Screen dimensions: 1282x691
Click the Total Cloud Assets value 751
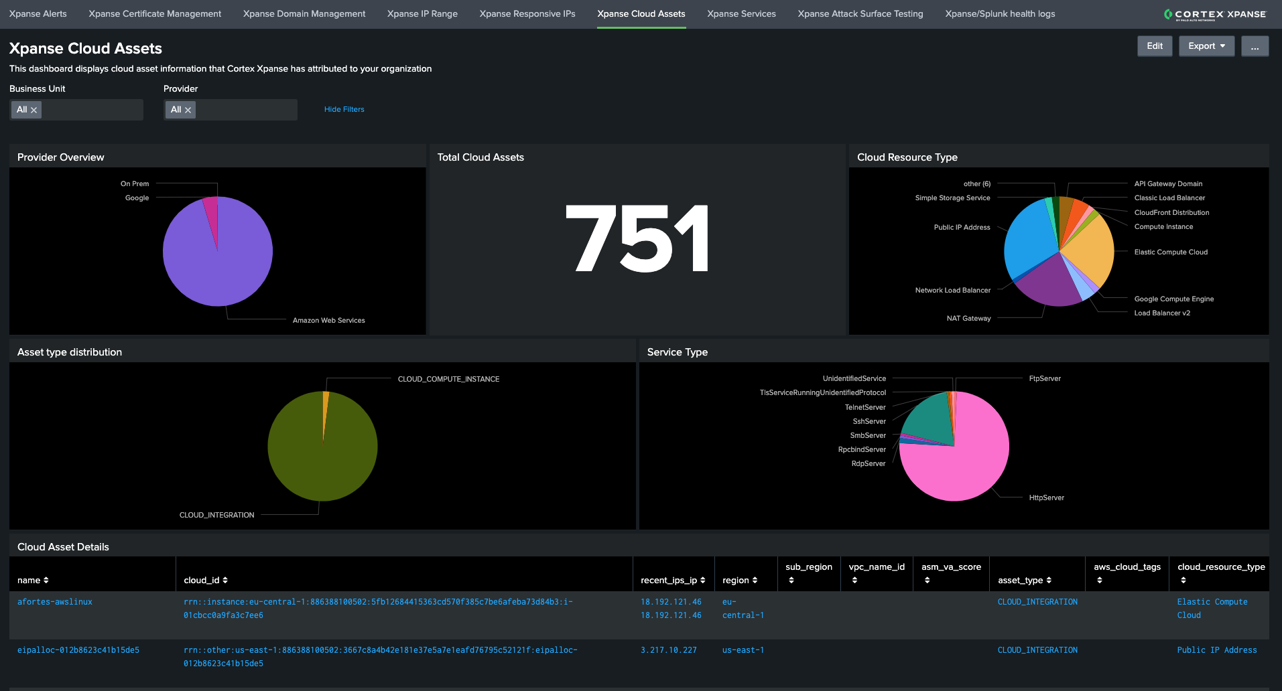637,238
